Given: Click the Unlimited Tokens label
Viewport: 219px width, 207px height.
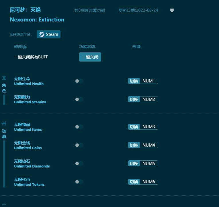Looking at the screenshot, I should (x=29, y=185).
